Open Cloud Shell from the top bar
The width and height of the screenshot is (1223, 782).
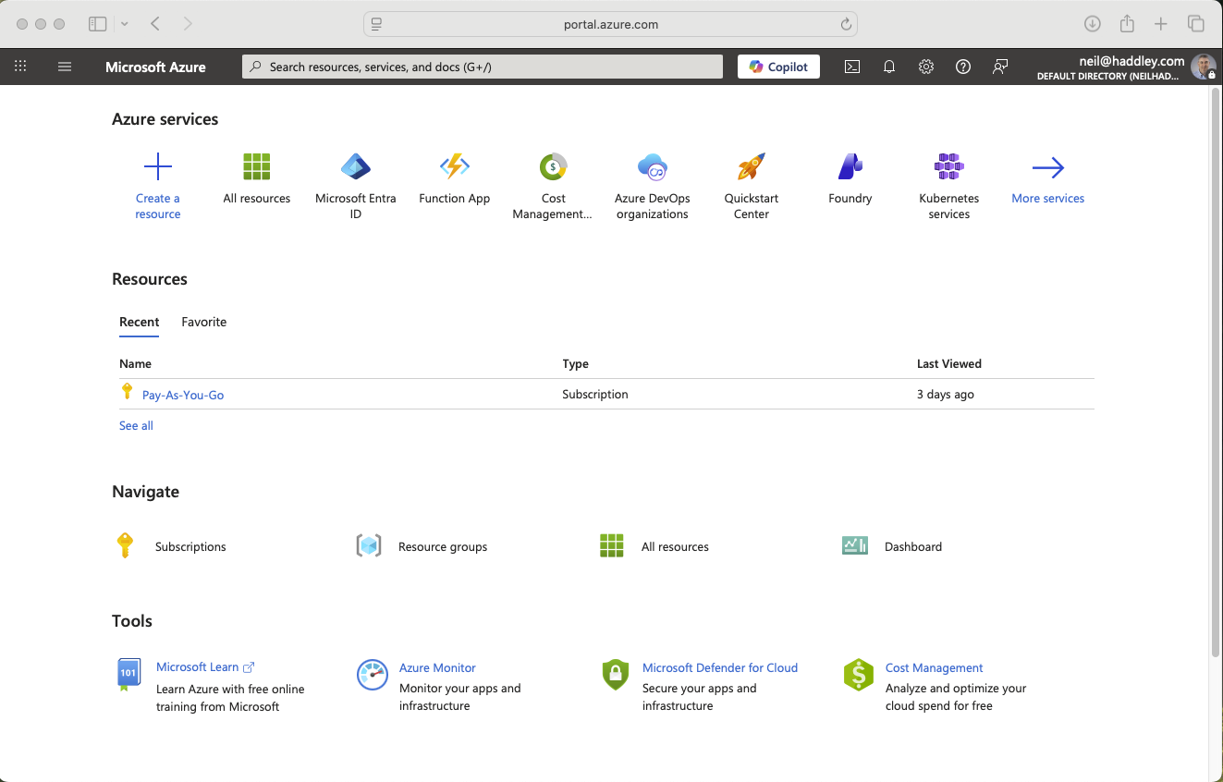(851, 67)
